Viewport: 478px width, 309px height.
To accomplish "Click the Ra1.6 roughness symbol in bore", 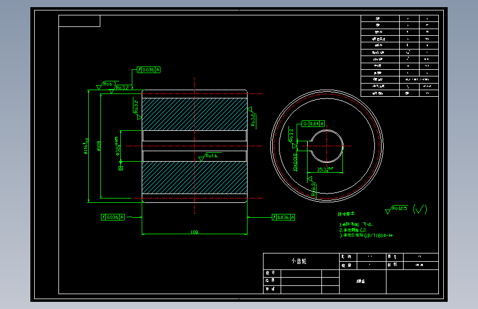I will [x=209, y=156].
